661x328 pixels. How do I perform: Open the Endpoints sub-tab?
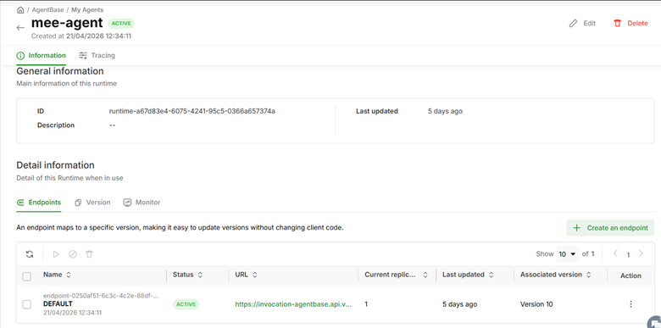(39, 203)
